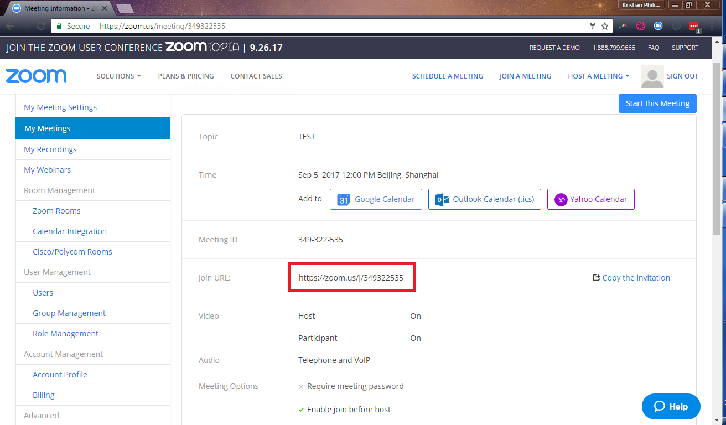Click the Outlook Calendar icon
Screen dimensions: 726x425
pos(442,200)
